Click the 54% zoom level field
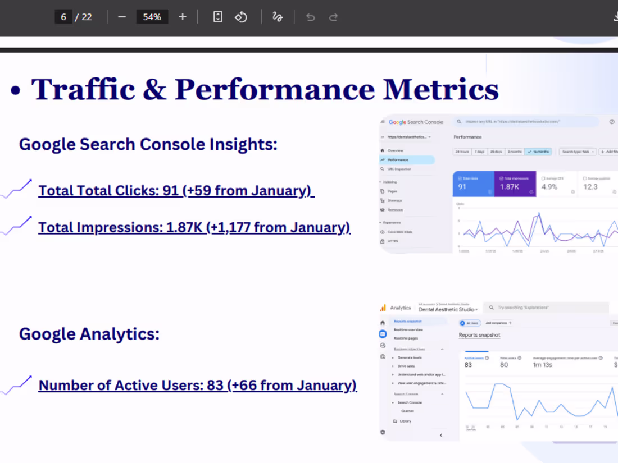The image size is (618, 463). pos(152,17)
